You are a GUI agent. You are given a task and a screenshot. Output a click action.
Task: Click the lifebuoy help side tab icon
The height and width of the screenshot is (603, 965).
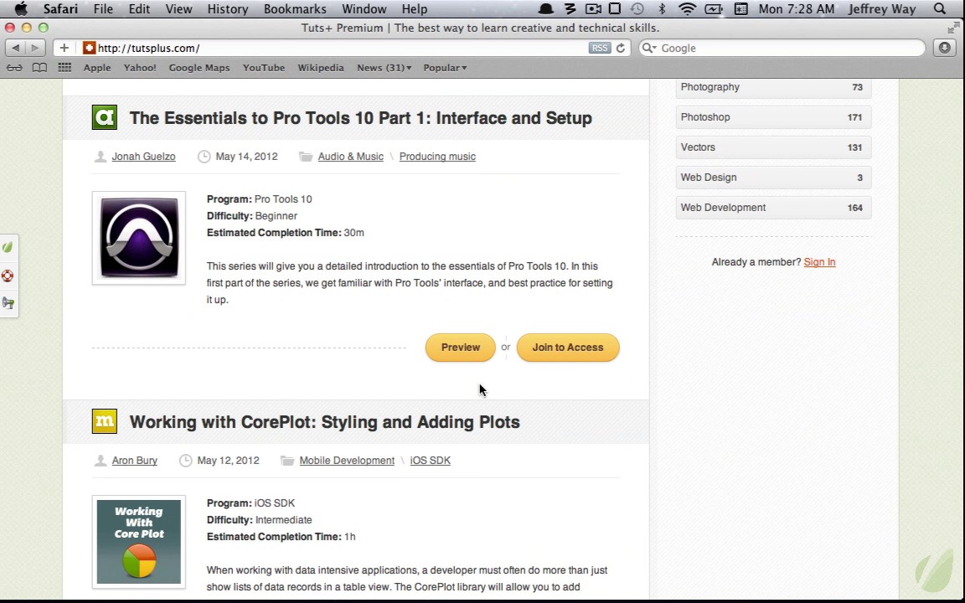[x=8, y=276]
